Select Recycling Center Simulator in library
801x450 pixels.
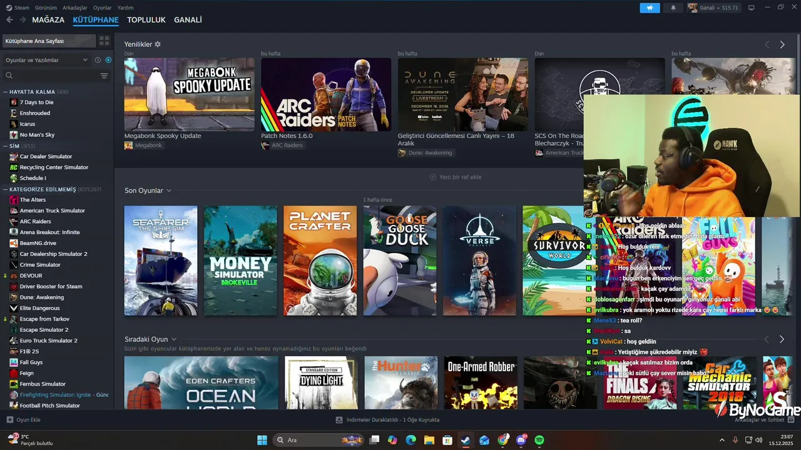pos(54,167)
